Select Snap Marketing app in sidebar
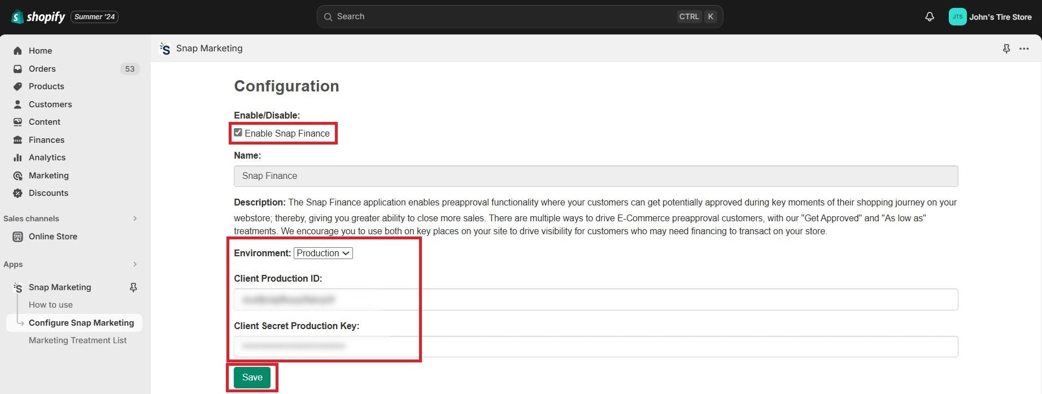 (x=60, y=287)
